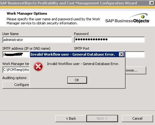Close the Invalid Workflow user error dialog

tap(121, 54)
